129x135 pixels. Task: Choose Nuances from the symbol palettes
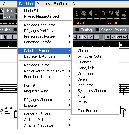85,62
